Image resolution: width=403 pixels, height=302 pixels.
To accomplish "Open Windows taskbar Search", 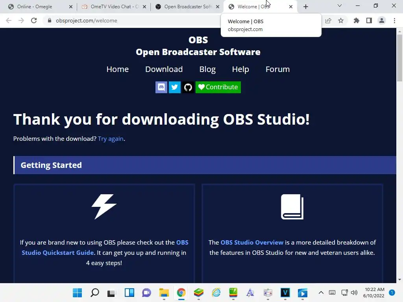I will (x=94, y=293).
